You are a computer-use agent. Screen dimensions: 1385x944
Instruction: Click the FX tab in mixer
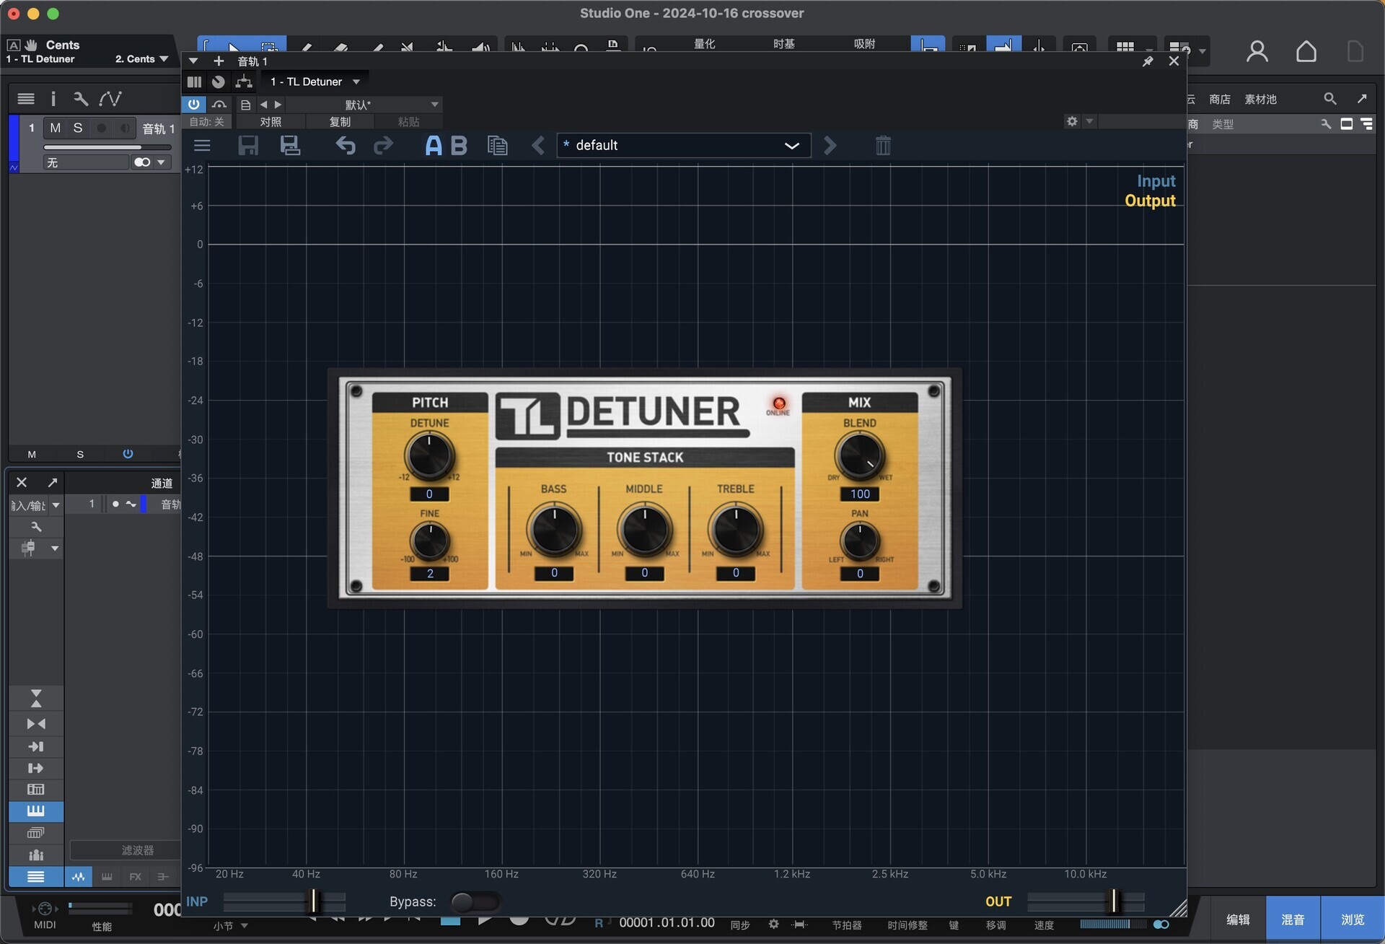tap(135, 877)
